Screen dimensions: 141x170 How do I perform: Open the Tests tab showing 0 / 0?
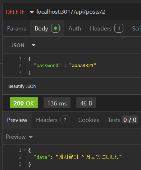point(123,120)
